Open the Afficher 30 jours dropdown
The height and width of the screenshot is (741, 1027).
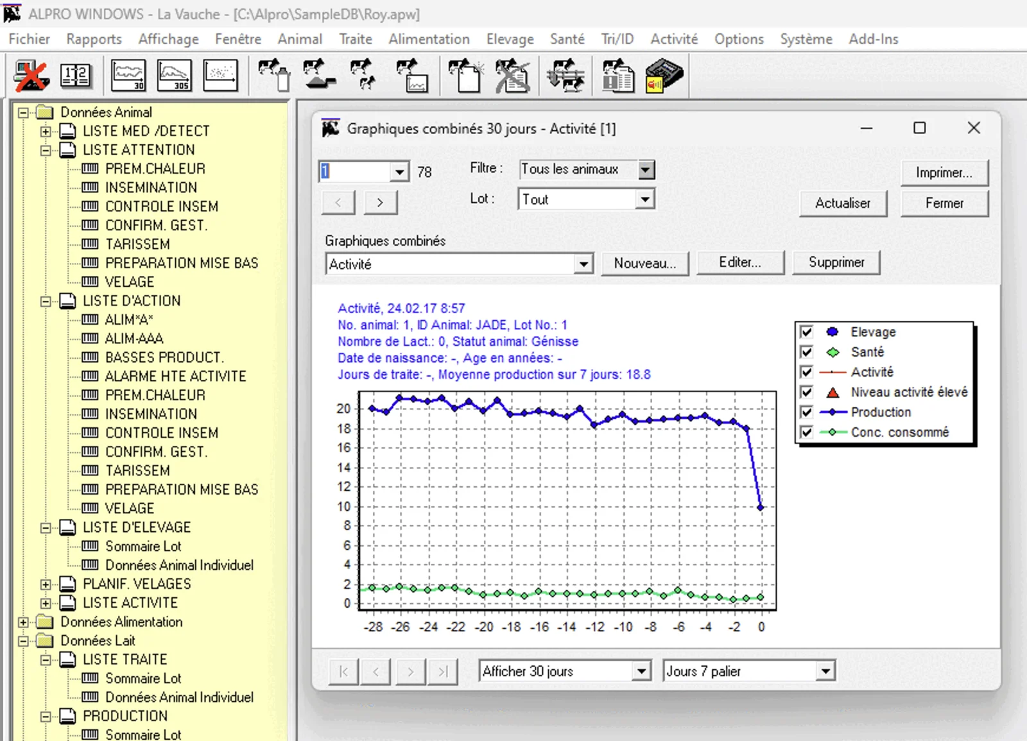pos(641,671)
